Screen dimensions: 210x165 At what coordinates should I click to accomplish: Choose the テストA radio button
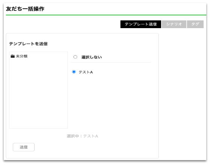tap(74, 72)
